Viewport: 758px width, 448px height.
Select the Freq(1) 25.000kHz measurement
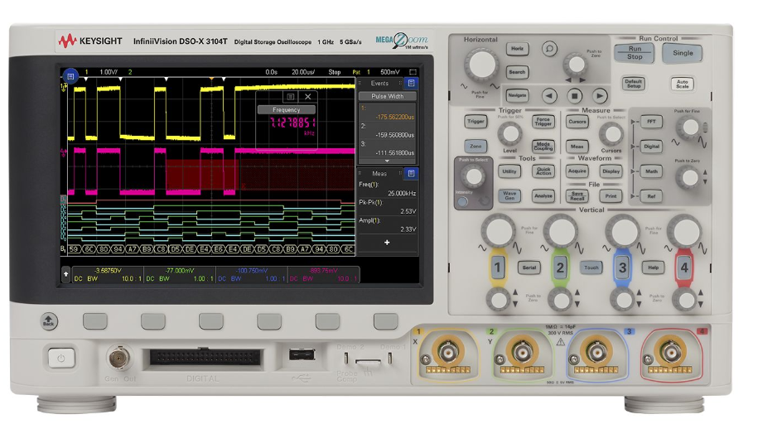click(387, 189)
